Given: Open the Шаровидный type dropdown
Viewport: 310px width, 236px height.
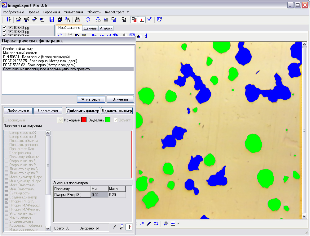Looking at the screenshot, I should (60, 120).
